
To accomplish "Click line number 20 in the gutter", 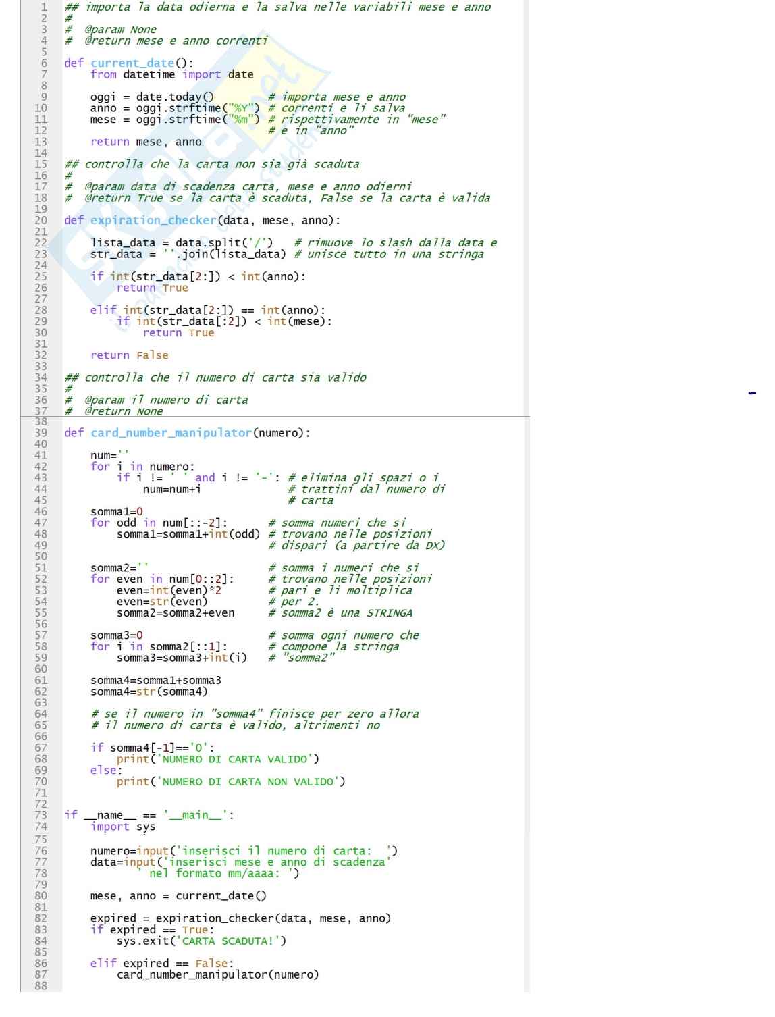I will pos(41,220).
